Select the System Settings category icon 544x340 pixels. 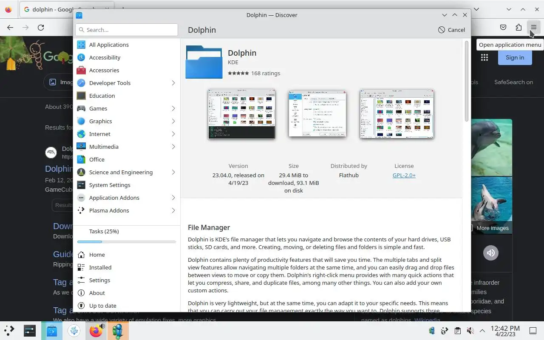tap(81, 185)
